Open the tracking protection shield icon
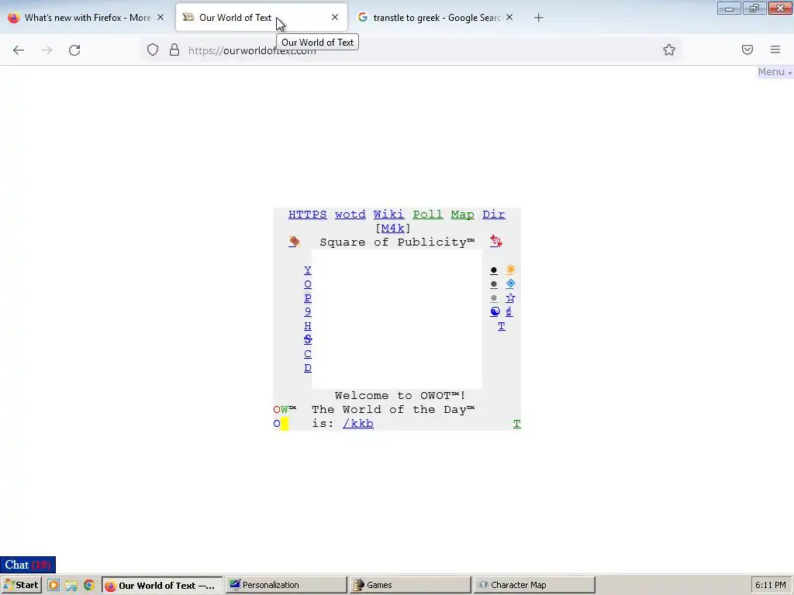 [153, 50]
